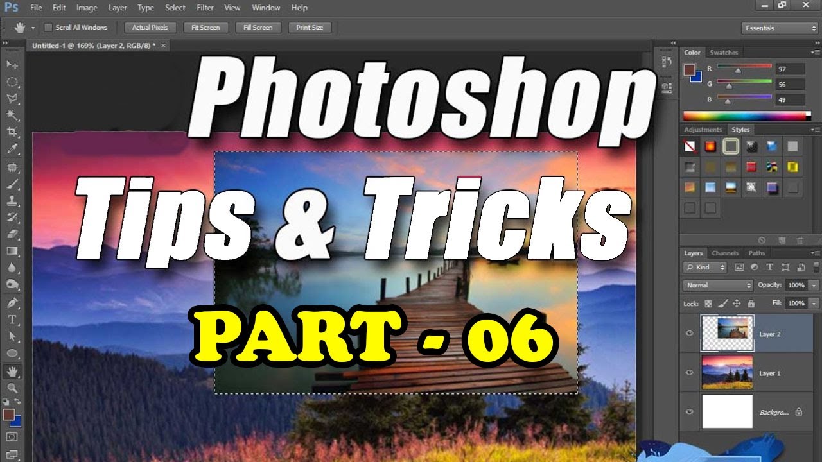Viewport: 822px width, 462px height.
Task: Enable Scroll All Windows checkbox
Action: 48,28
